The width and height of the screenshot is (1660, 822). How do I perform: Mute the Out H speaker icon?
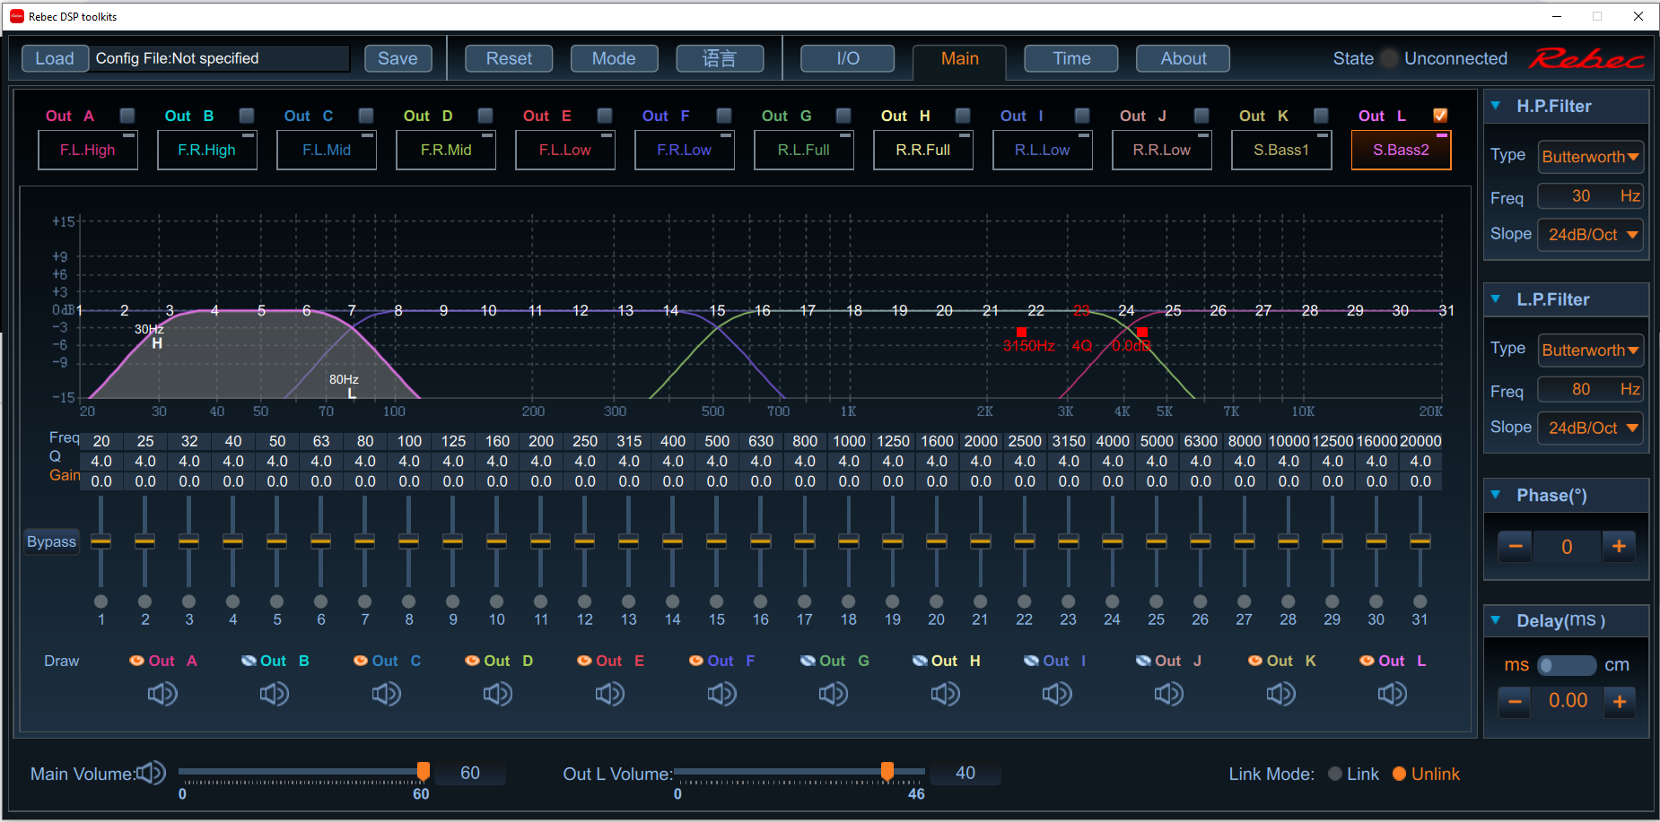click(945, 694)
